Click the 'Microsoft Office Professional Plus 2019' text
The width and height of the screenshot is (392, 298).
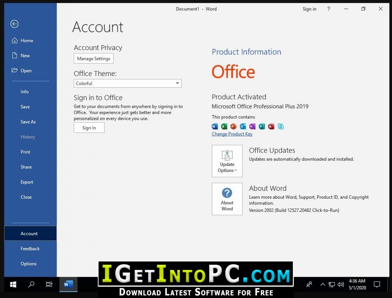pos(260,106)
